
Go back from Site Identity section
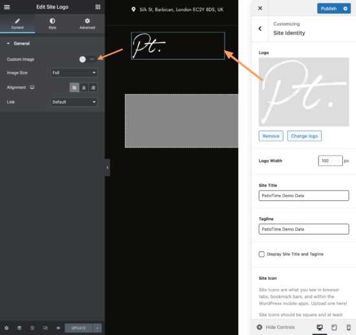260,29
